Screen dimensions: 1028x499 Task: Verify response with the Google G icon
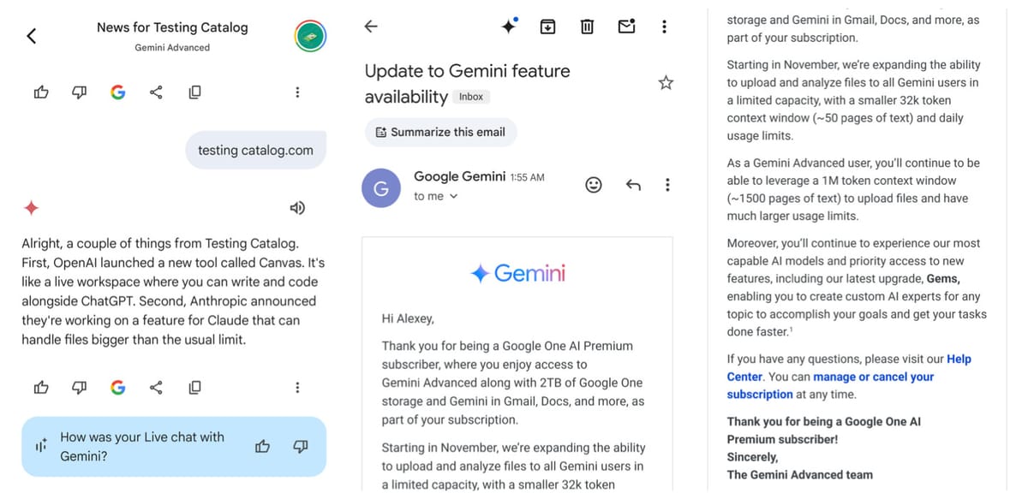(x=117, y=387)
